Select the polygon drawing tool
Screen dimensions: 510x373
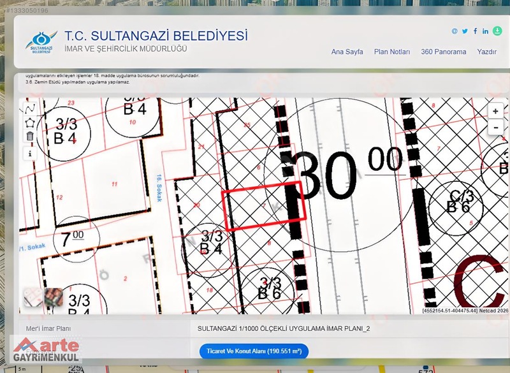pos(30,123)
